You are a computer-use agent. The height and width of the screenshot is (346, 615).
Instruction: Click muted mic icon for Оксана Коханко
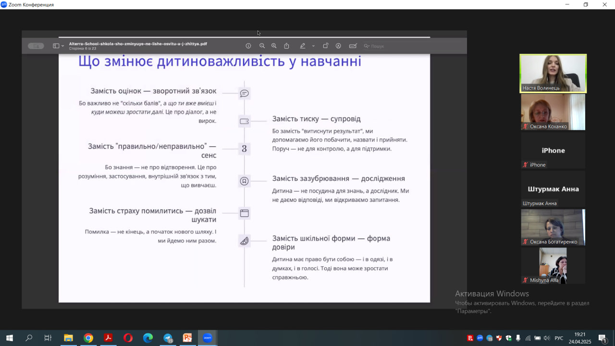[526, 126]
